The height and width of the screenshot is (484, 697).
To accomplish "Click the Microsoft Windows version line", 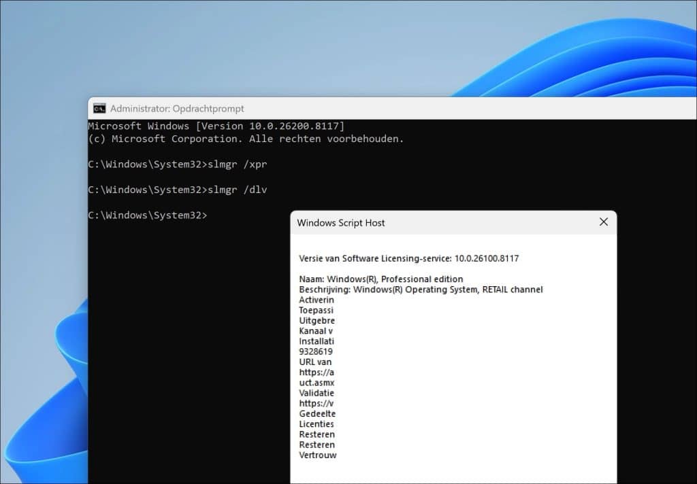I will pos(216,126).
